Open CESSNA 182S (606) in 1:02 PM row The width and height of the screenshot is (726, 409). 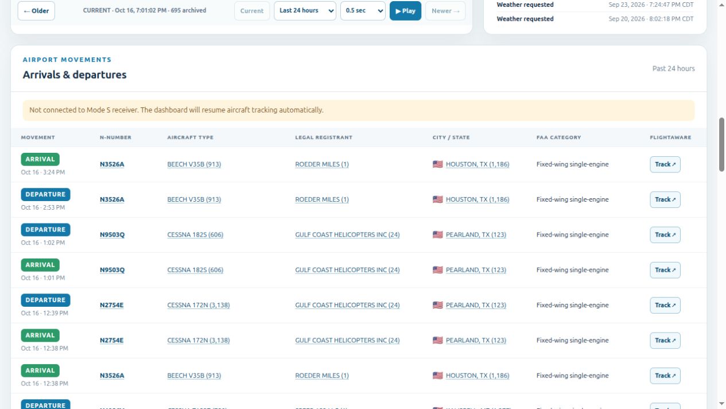(x=195, y=234)
